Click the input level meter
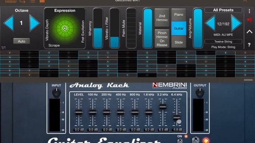Screen dimensions: 255x143 click(55, 115)
